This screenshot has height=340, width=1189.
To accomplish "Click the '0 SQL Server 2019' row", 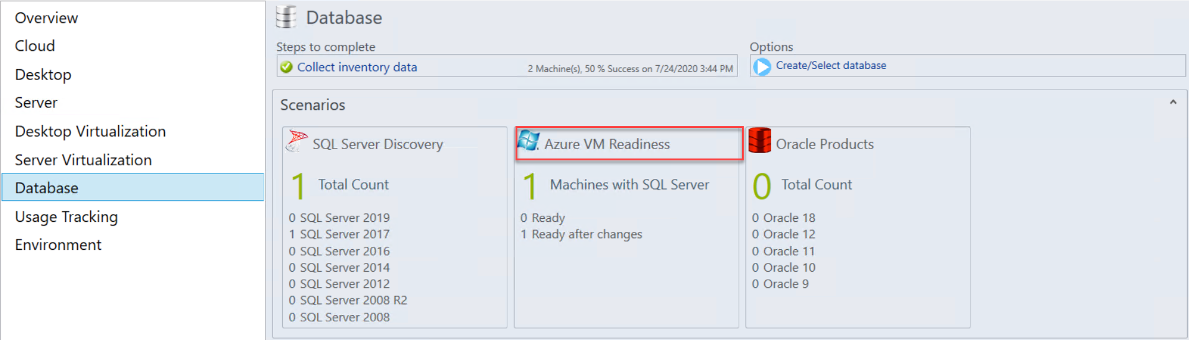I will (339, 218).
